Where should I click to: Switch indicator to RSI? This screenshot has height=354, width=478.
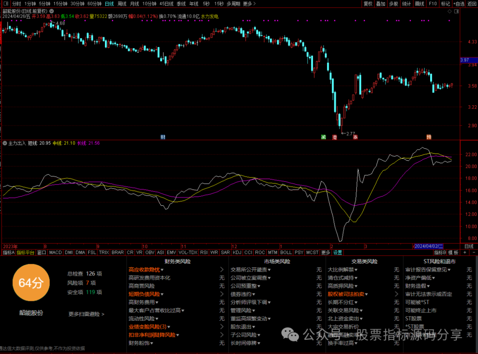tap(204, 253)
